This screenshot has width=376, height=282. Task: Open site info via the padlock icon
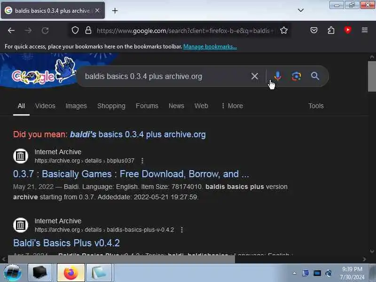pyautogui.click(x=88, y=30)
